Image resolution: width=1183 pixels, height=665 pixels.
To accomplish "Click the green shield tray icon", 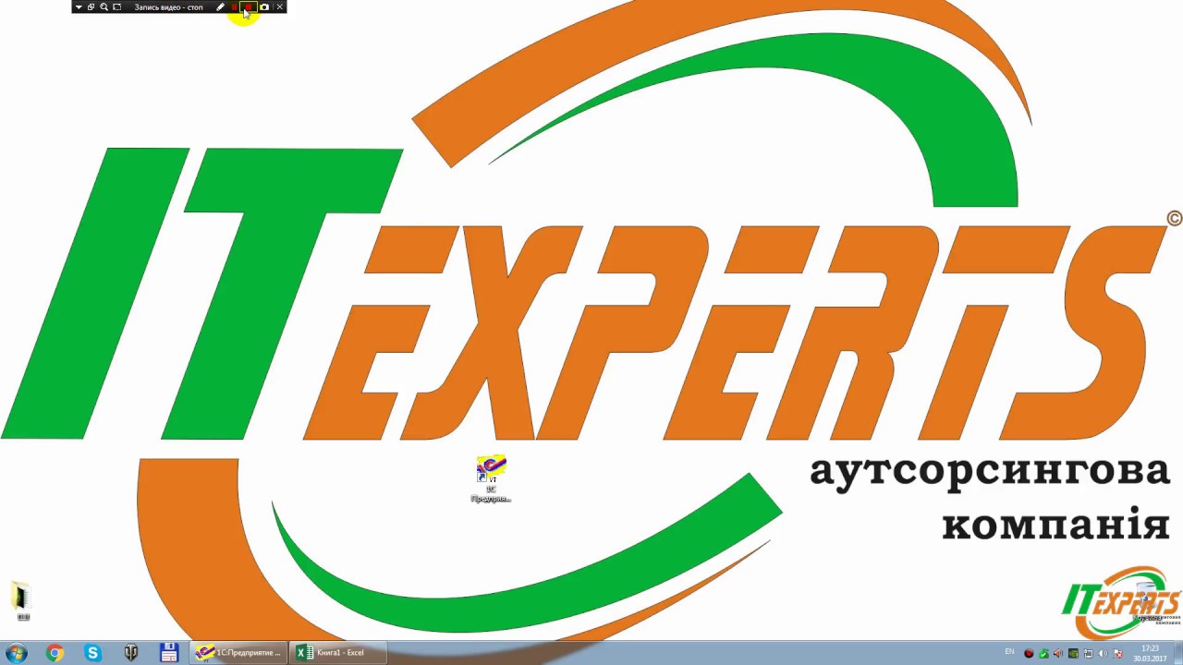I will [x=1043, y=654].
